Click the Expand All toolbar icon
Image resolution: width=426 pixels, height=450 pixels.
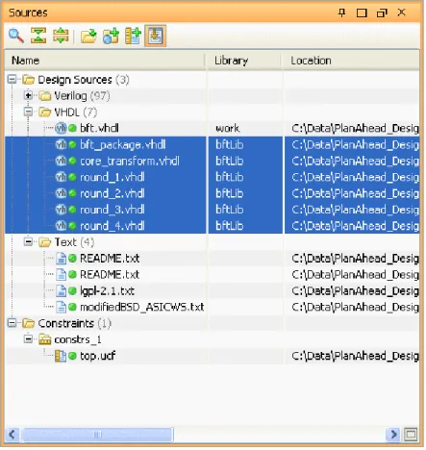click(x=61, y=36)
